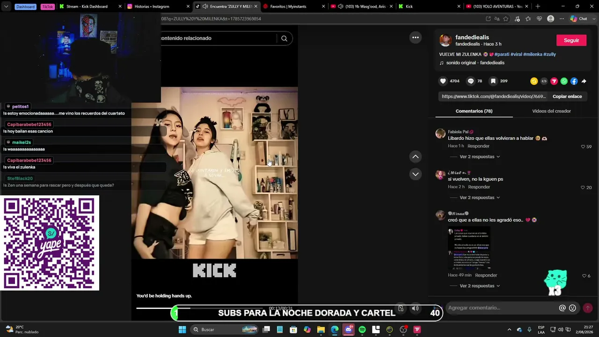The image size is (599, 337).
Task: Go to the next video
Action: [x=416, y=174]
